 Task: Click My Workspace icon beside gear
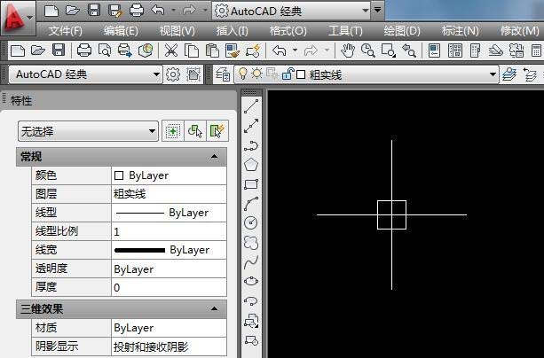[x=193, y=74]
